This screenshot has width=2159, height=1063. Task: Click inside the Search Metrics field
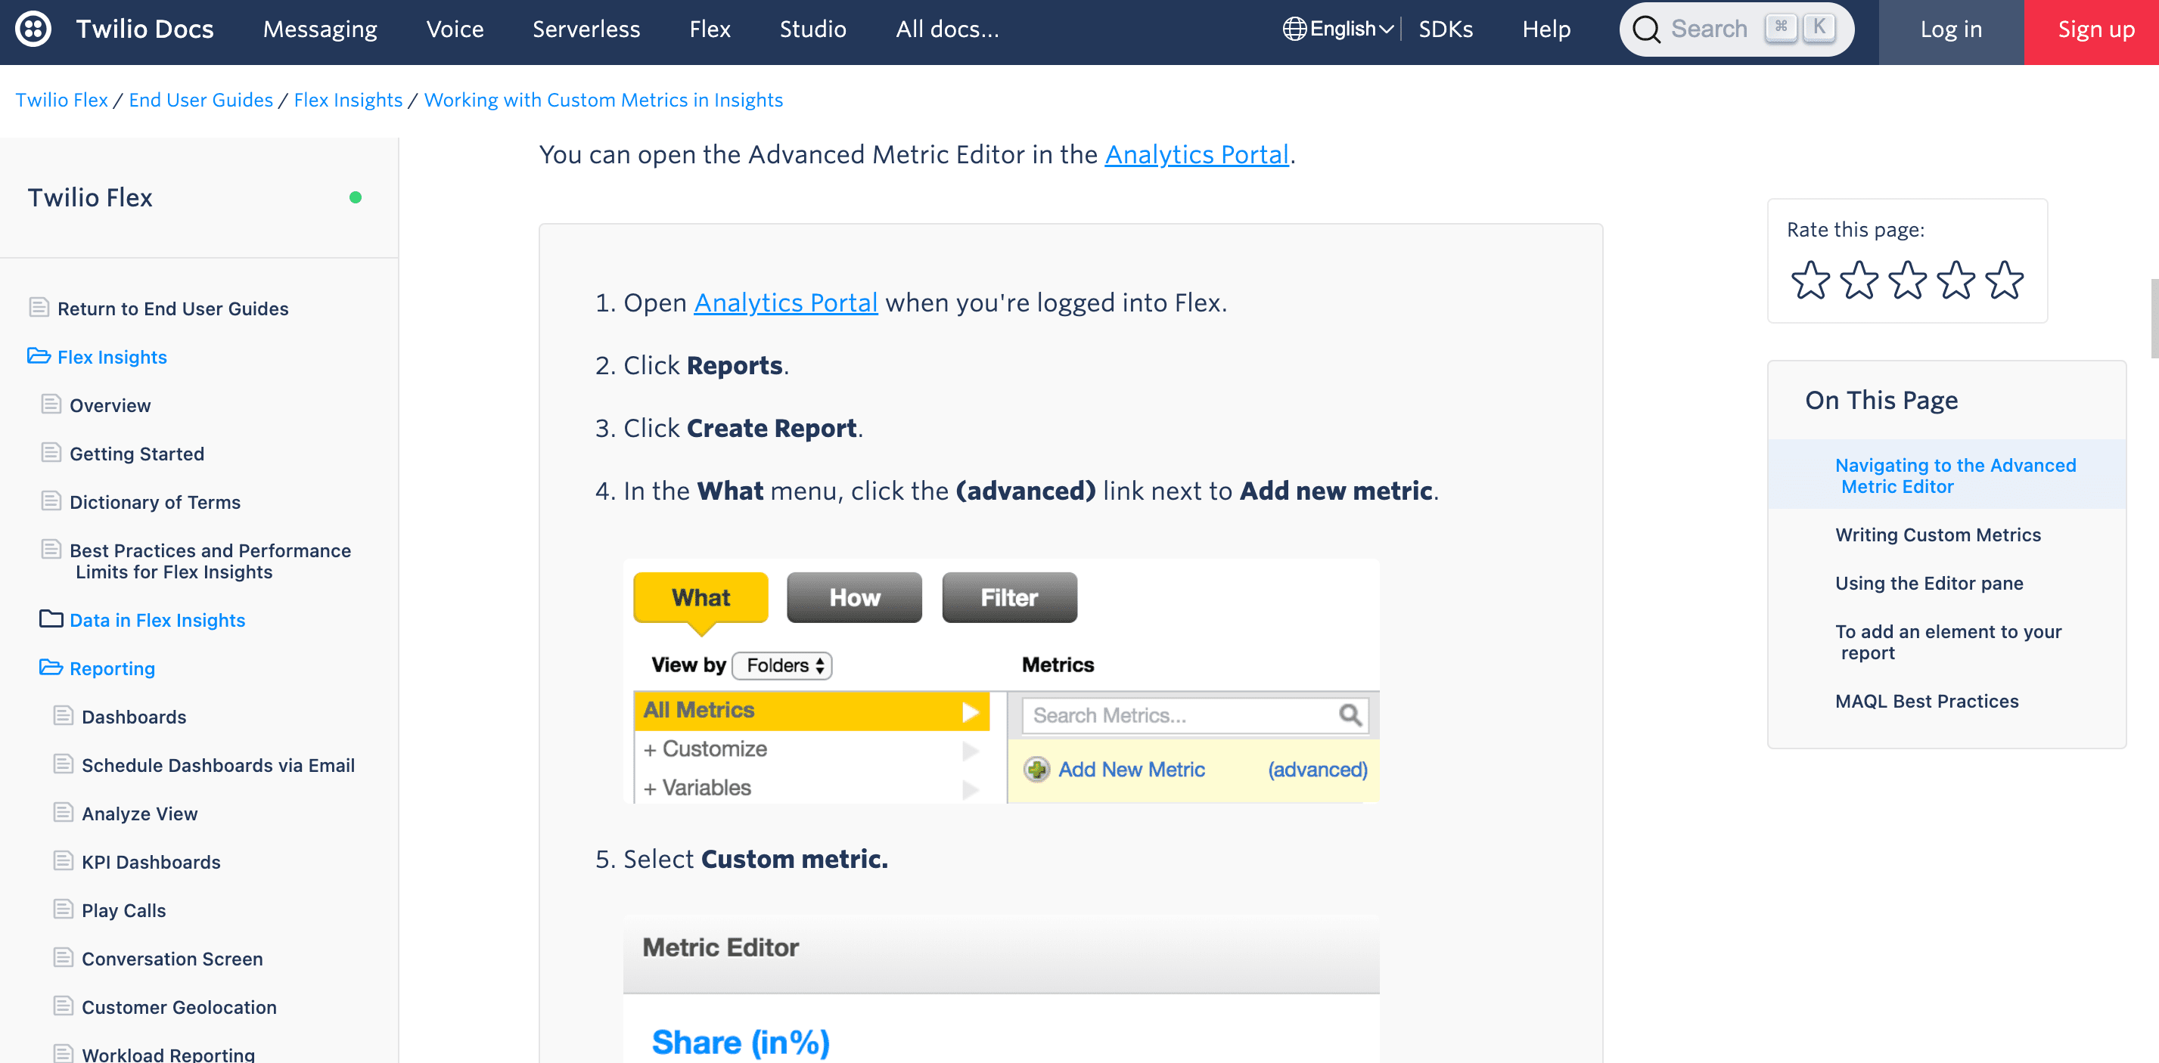1195,715
